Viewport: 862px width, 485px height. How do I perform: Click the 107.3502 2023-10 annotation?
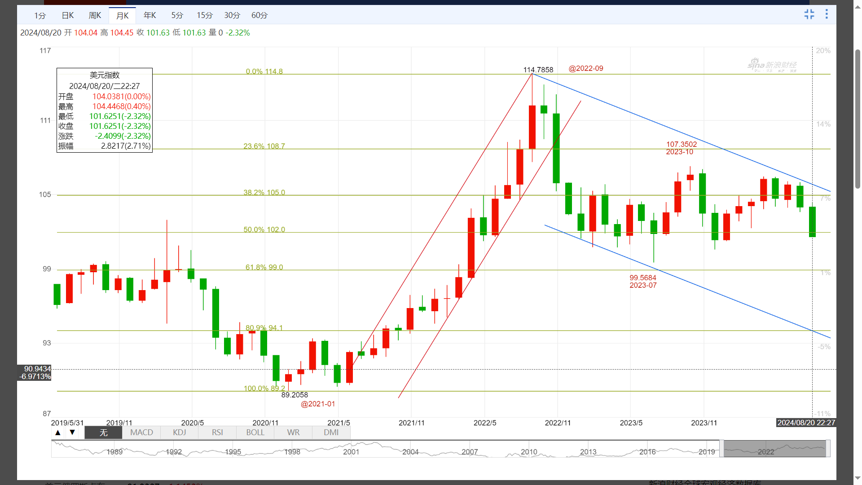pos(681,148)
